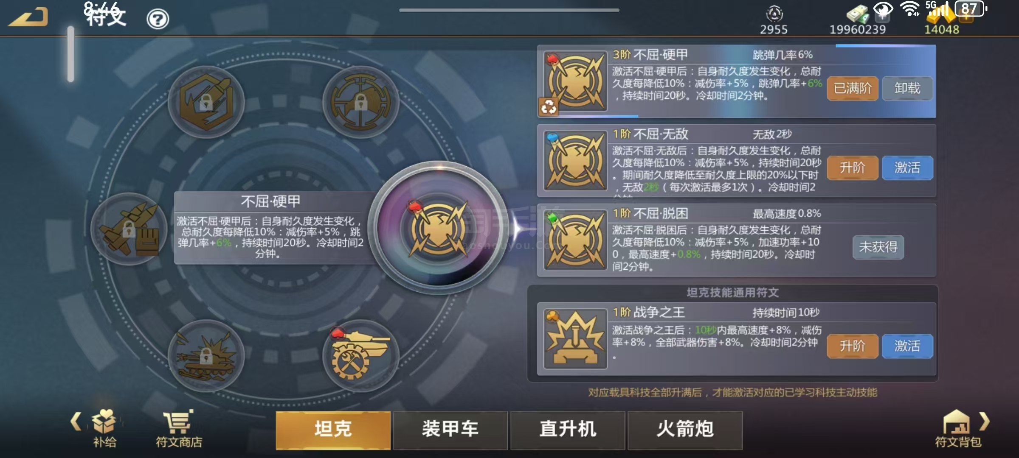The width and height of the screenshot is (1019, 458).
Task: Open the help question mark icon
Action: (158, 19)
